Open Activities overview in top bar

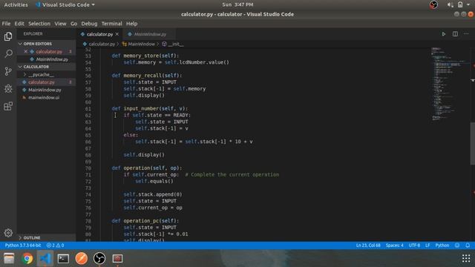[x=16, y=5]
